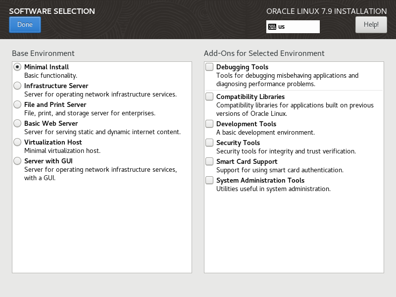Choose Server with GUI environment
This screenshot has width=396, height=297.
(x=17, y=161)
